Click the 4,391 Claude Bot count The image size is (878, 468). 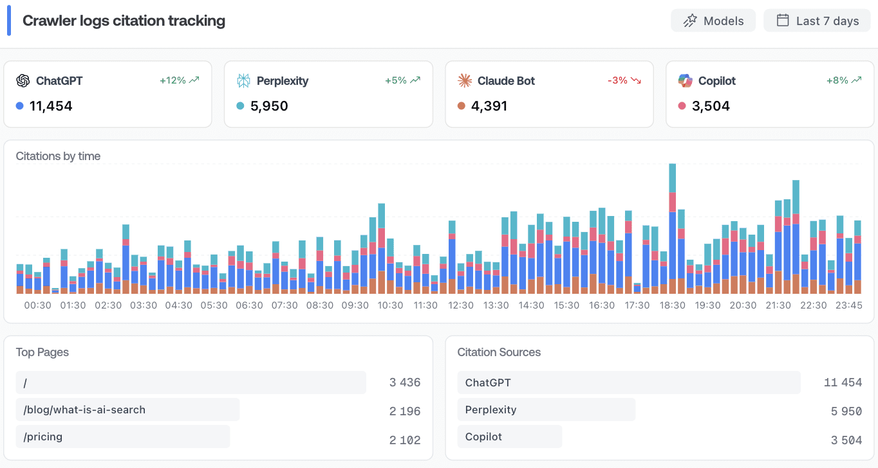click(x=489, y=106)
